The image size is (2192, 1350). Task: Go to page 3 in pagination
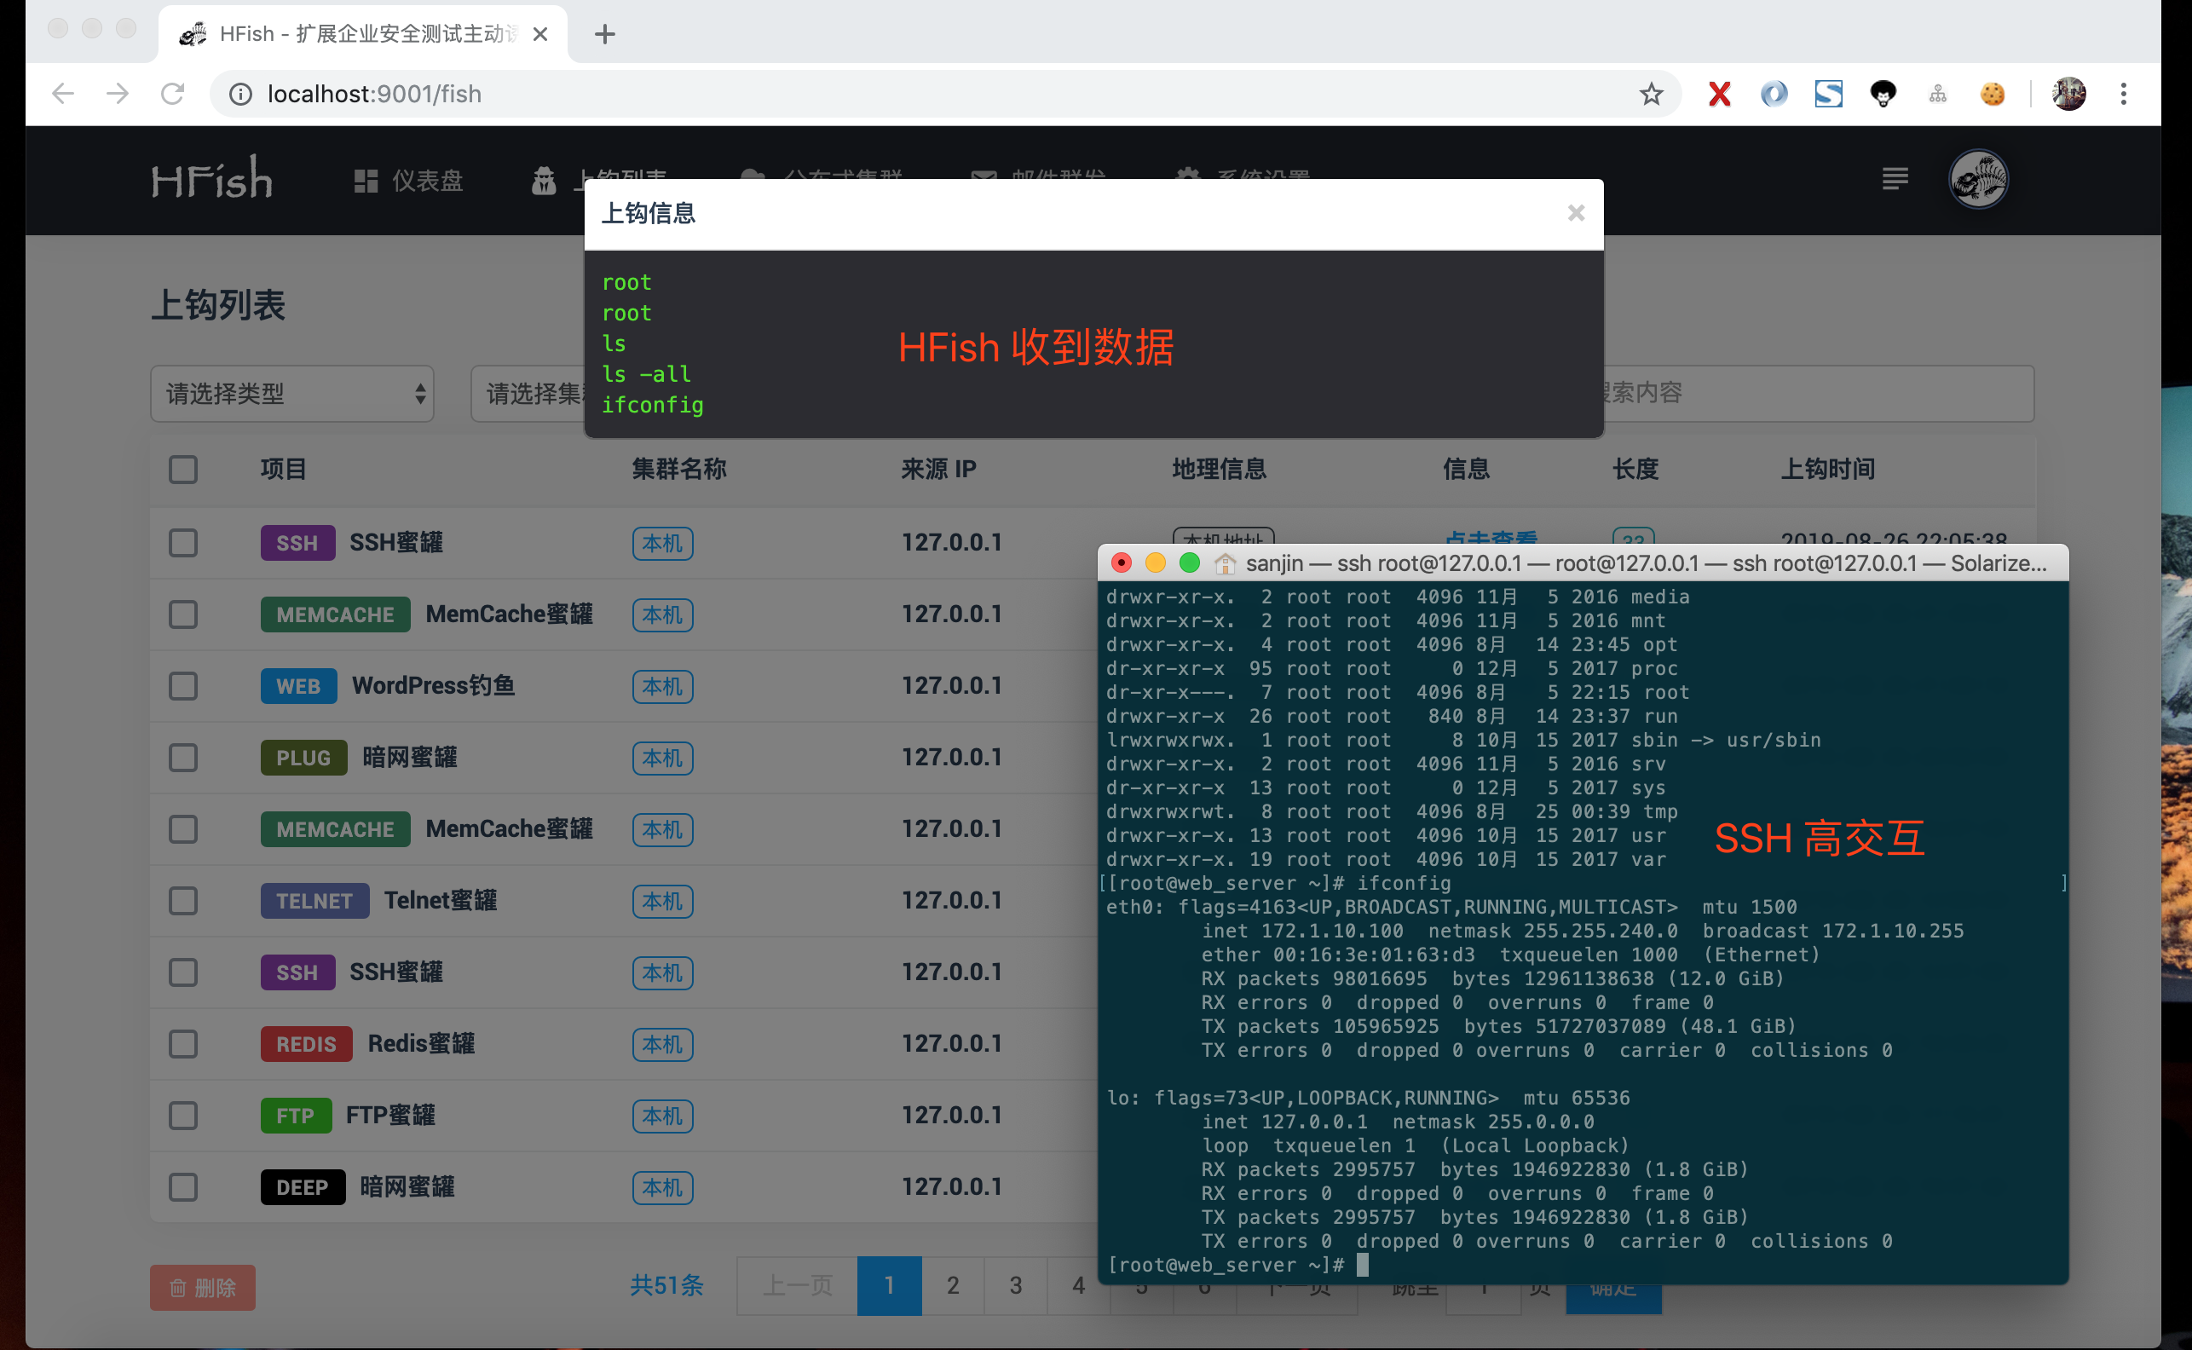pyautogui.click(x=1015, y=1286)
